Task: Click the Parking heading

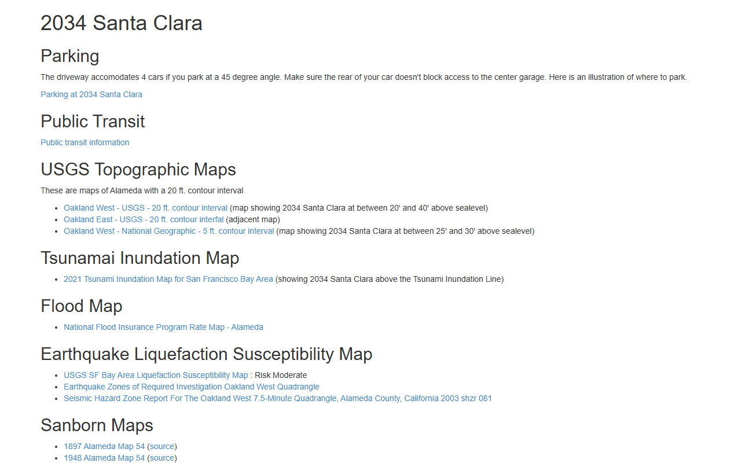Action: click(x=70, y=56)
